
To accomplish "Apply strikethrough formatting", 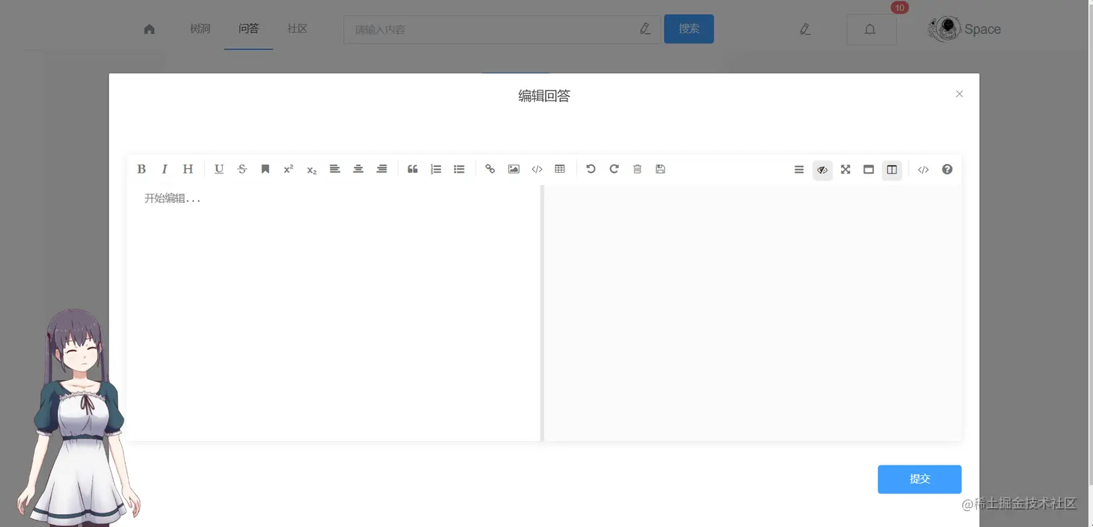I will click(x=242, y=169).
